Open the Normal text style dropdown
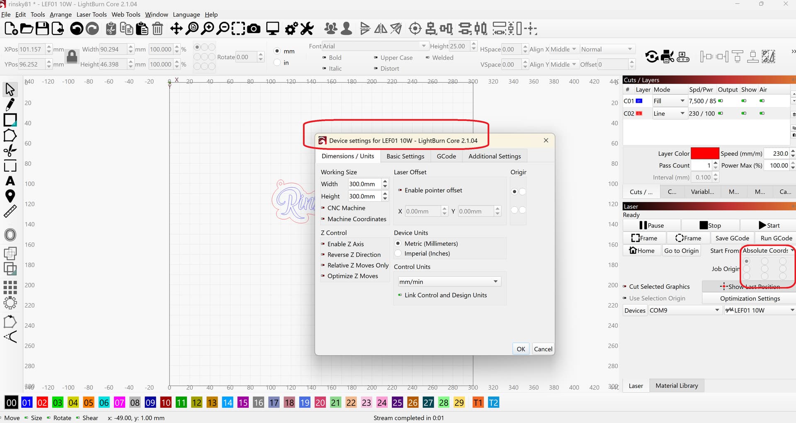796x423 pixels. (607, 49)
